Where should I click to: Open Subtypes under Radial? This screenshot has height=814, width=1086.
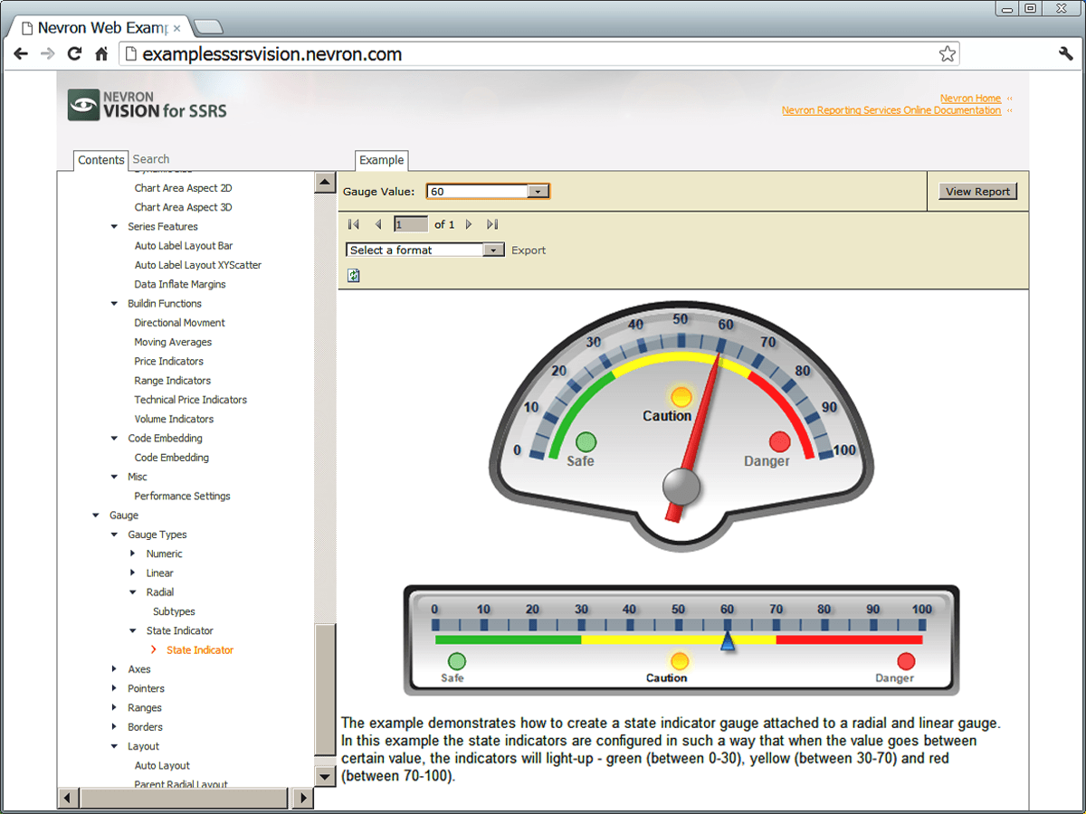pos(174,611)
